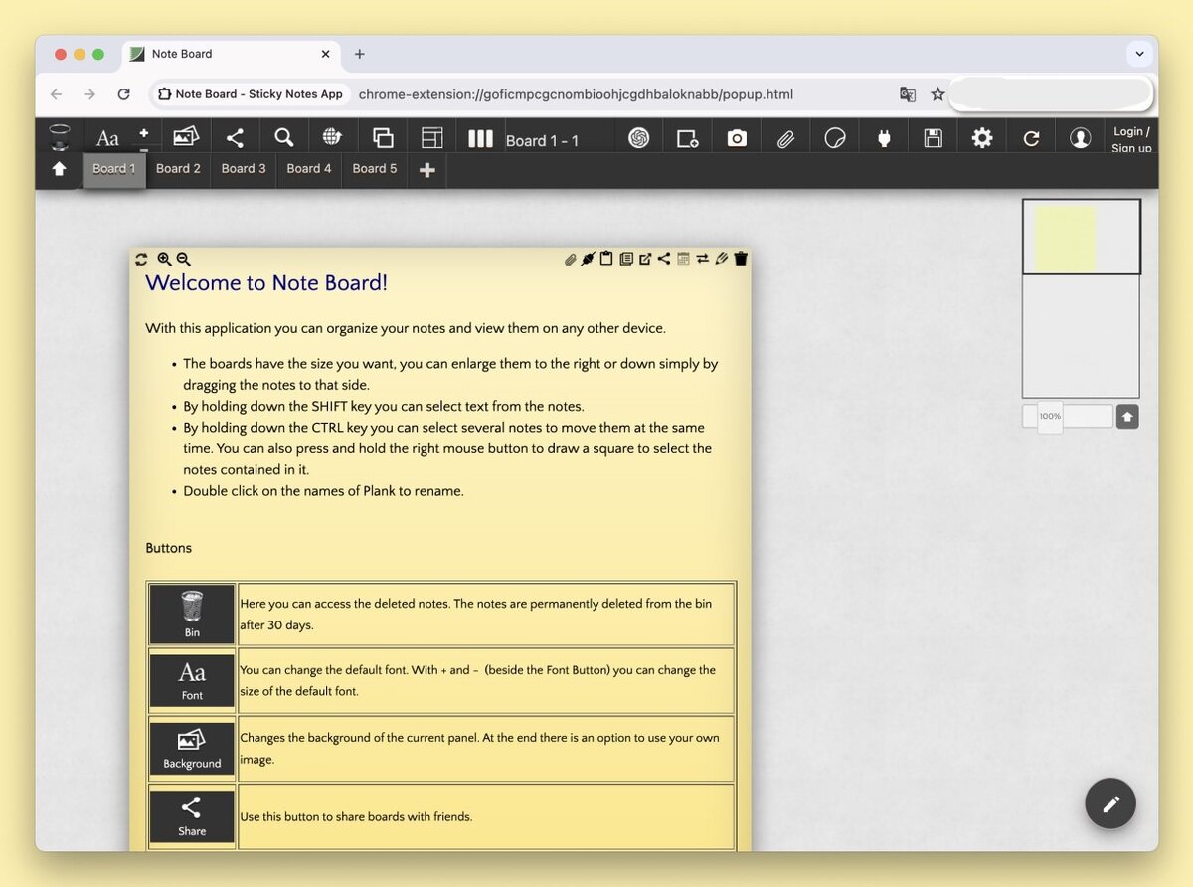
Task: Switch to the Board 1 tab
Action: [x=113, y=169]
